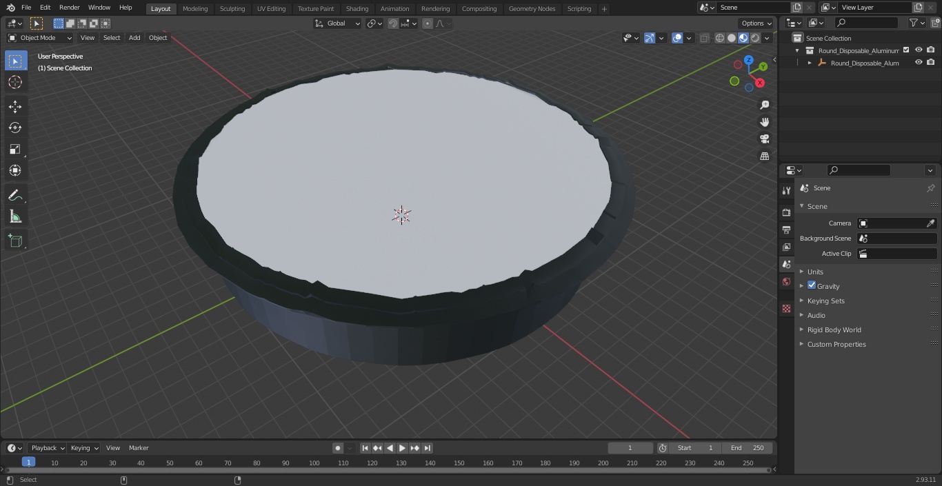Click the Blender logo menu icon
This screenshot has height=486, width=942.
click(x=10, y=8)
